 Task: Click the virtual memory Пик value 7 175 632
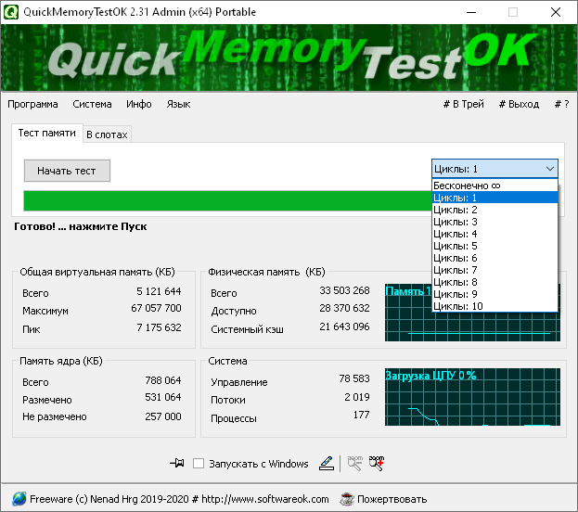click(159, 327)
